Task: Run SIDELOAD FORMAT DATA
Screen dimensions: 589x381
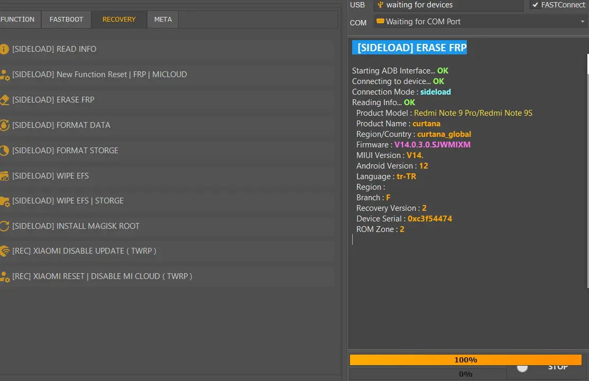Action: coord(167,125)
